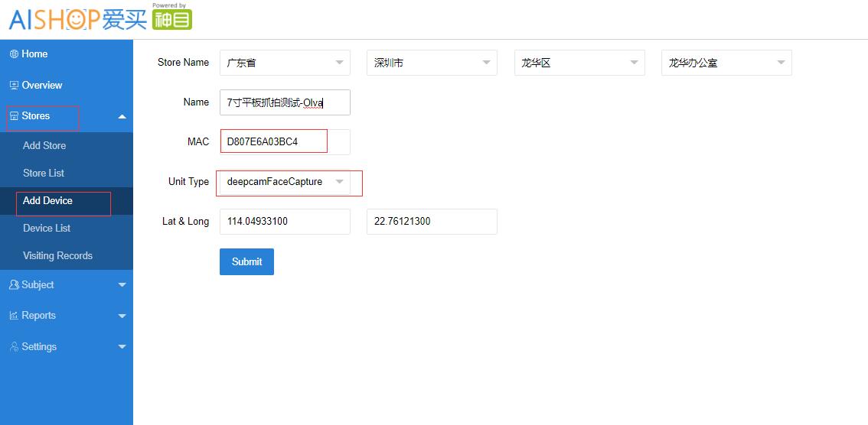Click the chart icon beside Reports
The width and height of the screenshot is (868, 425).
coord(14,316)
